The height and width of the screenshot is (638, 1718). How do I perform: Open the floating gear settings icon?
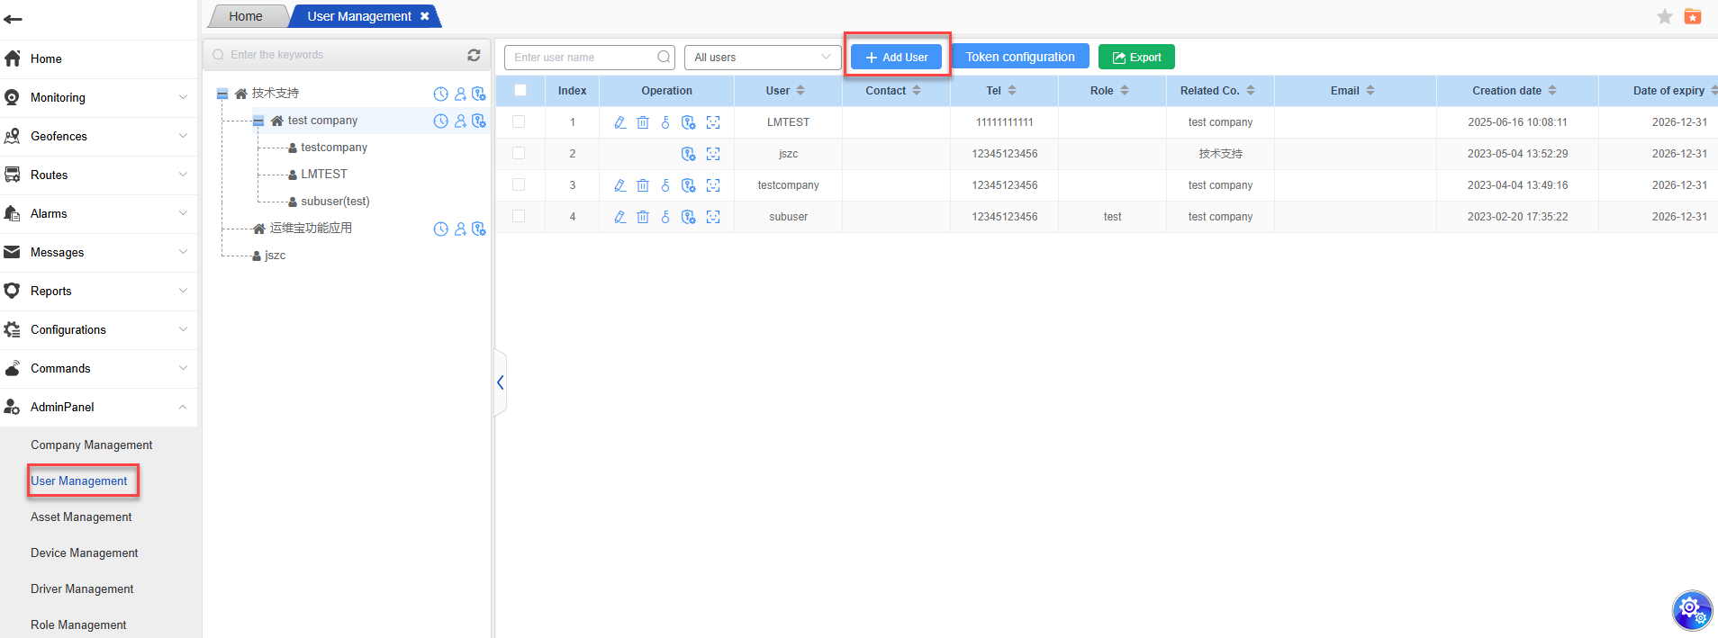1691,610
